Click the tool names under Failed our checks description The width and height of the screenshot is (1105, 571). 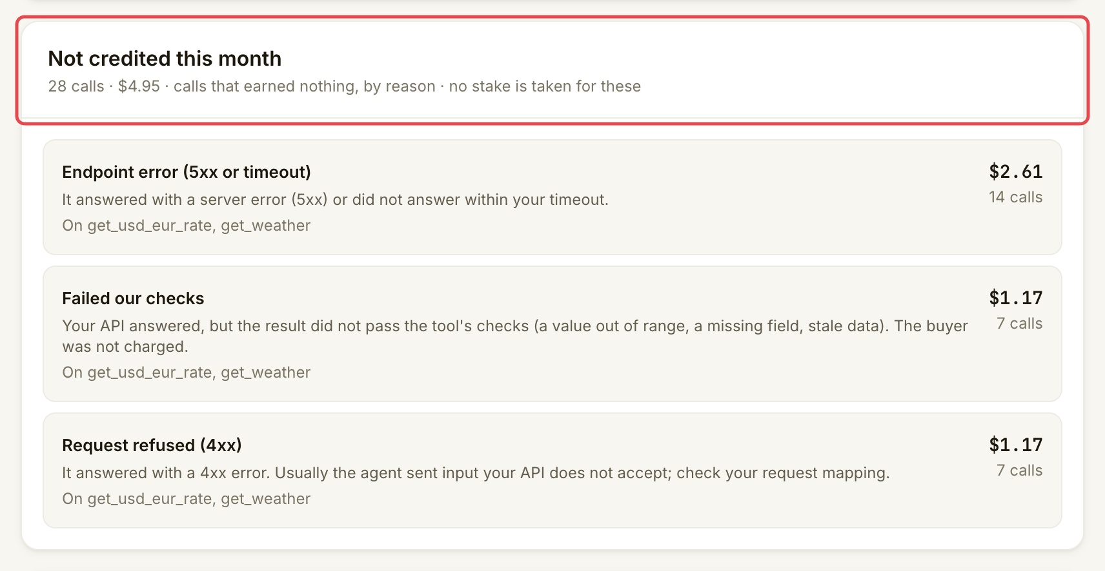(187, 373)
